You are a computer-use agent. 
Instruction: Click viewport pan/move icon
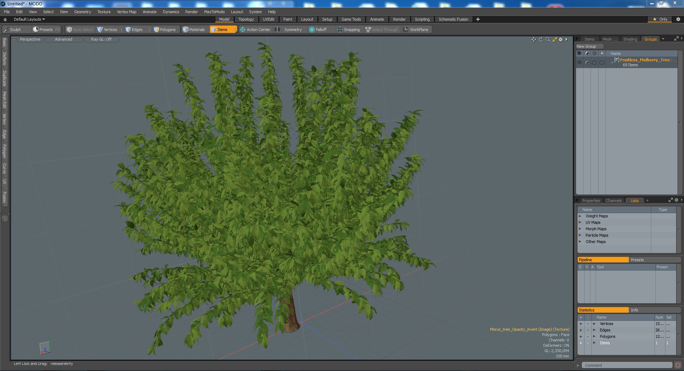pyautogui.click(x=534, y=40)
